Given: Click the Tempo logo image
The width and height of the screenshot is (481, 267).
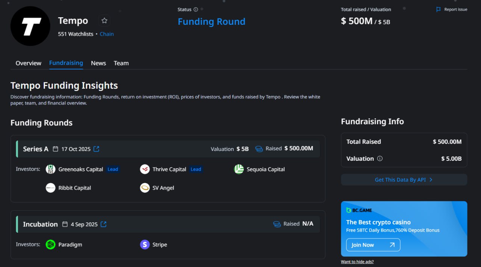Looking at the screenshot, I should (x=30, y=26).
